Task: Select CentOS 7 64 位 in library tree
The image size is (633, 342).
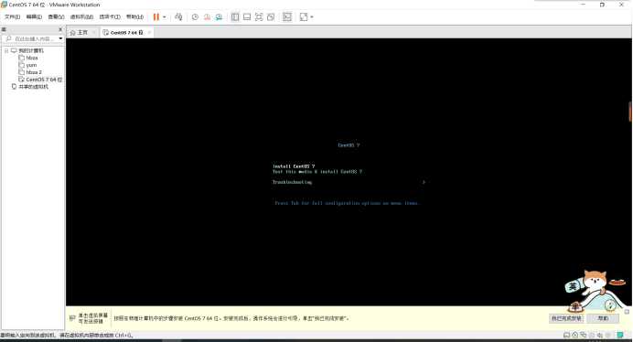Action: pyautogui.click(x=44, y=80)
